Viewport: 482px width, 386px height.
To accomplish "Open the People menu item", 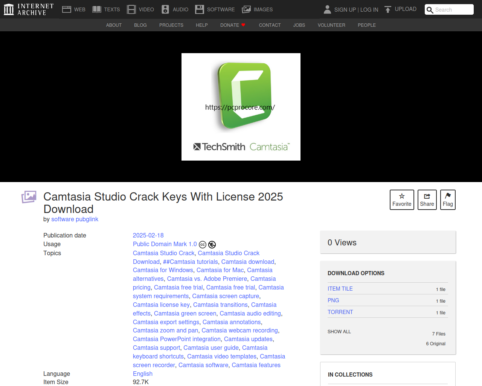I will (367, 25).
